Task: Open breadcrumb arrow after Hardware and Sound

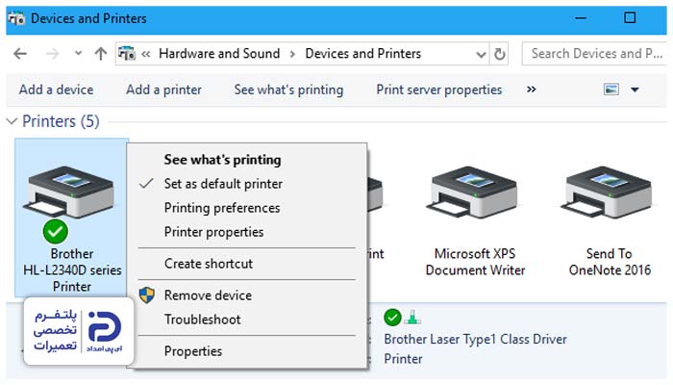Action: 292,54
